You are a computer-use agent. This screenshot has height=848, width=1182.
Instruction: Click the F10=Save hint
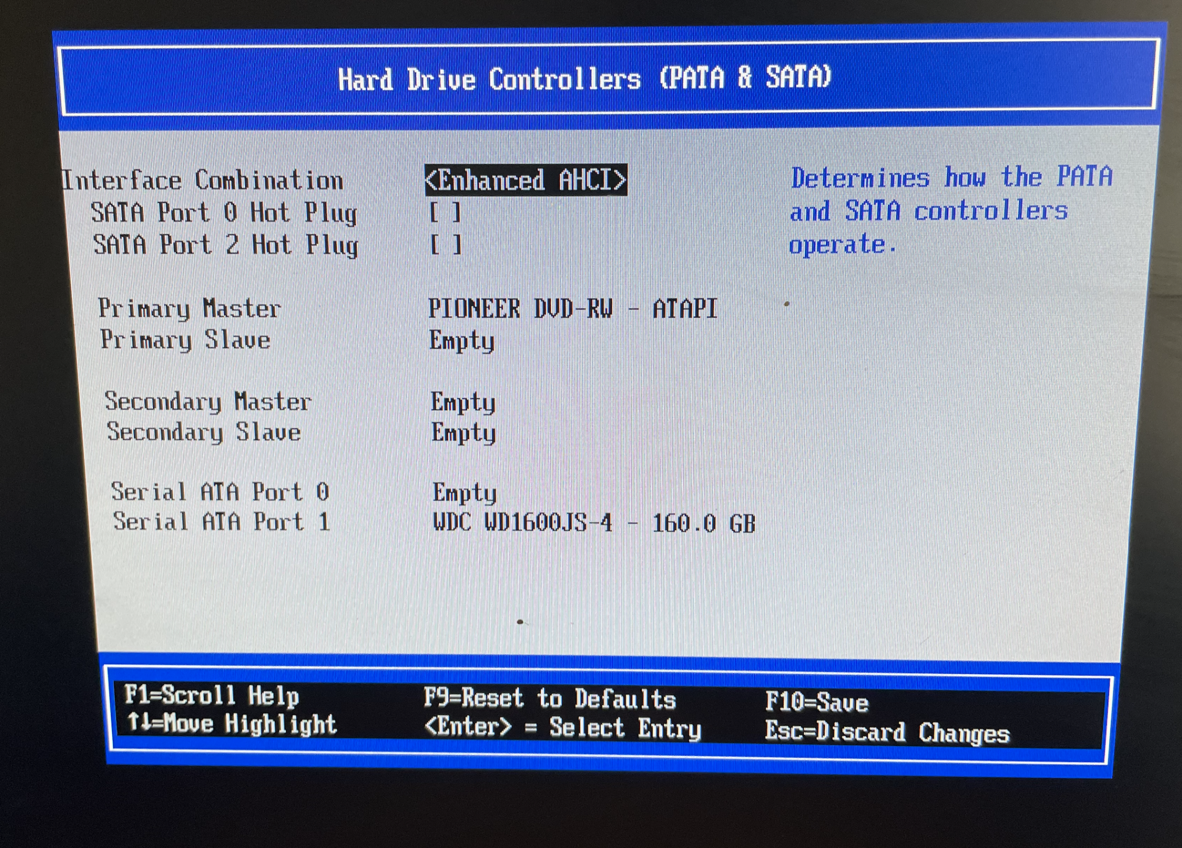pos(817,702)
